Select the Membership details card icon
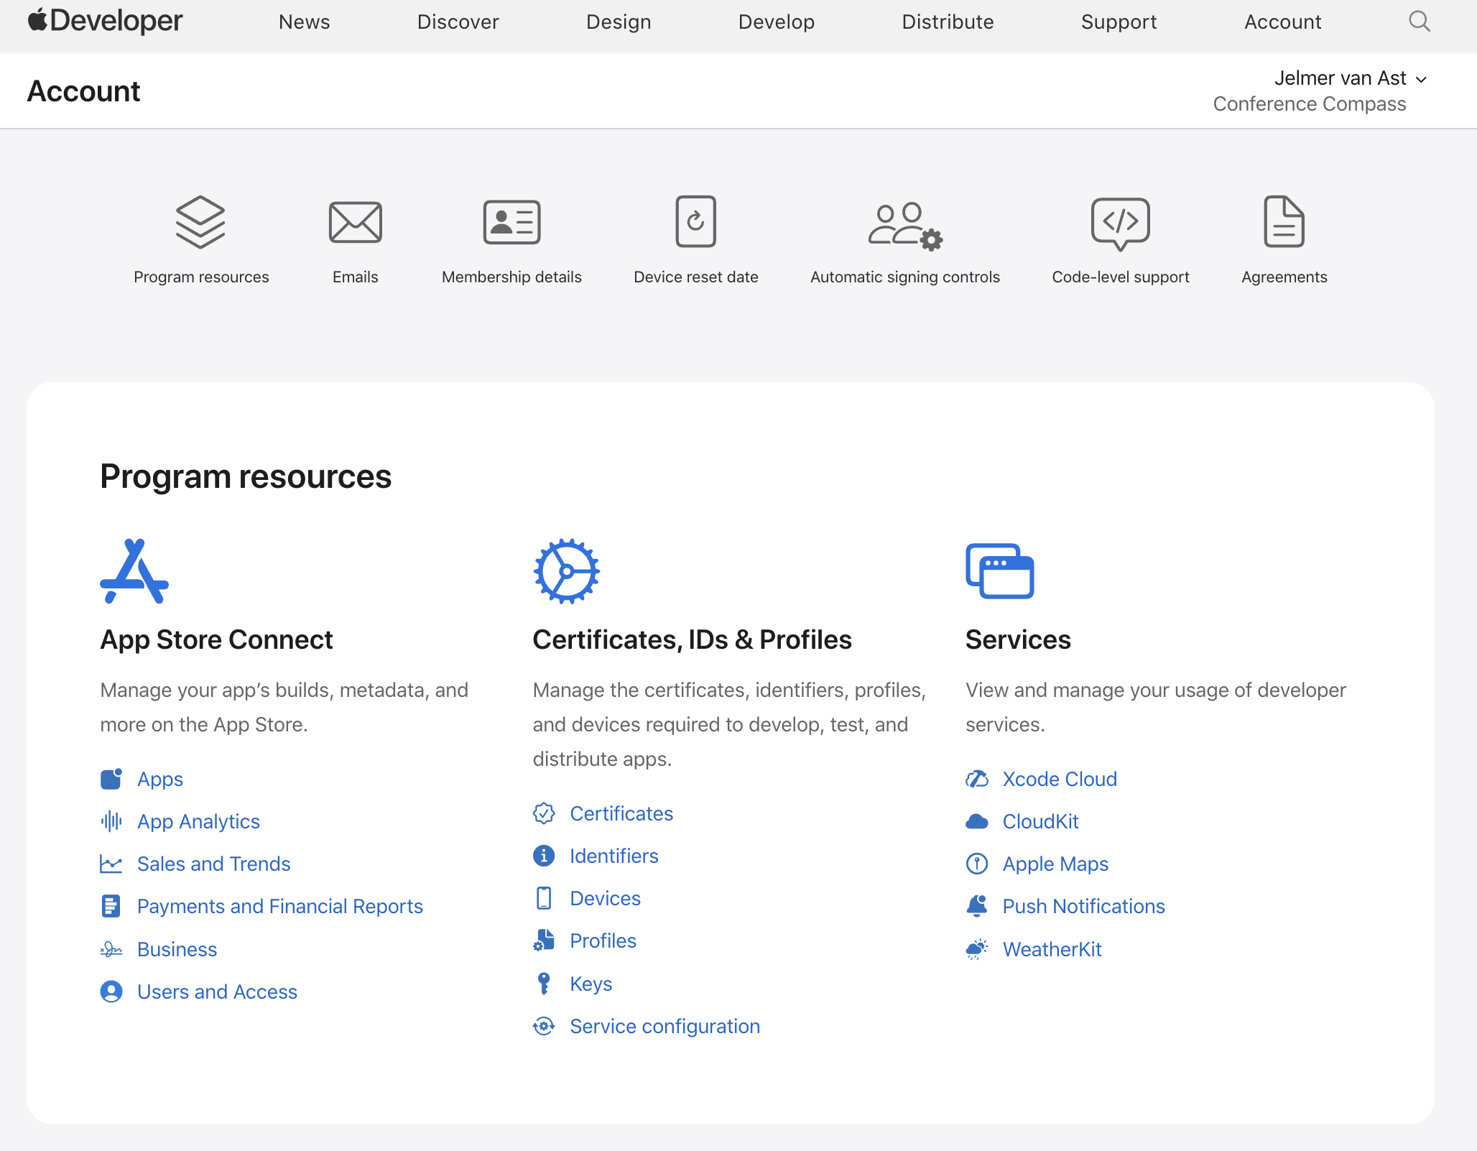This screenshot has height=1151, width=1477. point(511,221)
